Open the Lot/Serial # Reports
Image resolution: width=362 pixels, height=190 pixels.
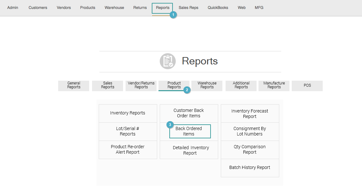click(x=128, y=131)
